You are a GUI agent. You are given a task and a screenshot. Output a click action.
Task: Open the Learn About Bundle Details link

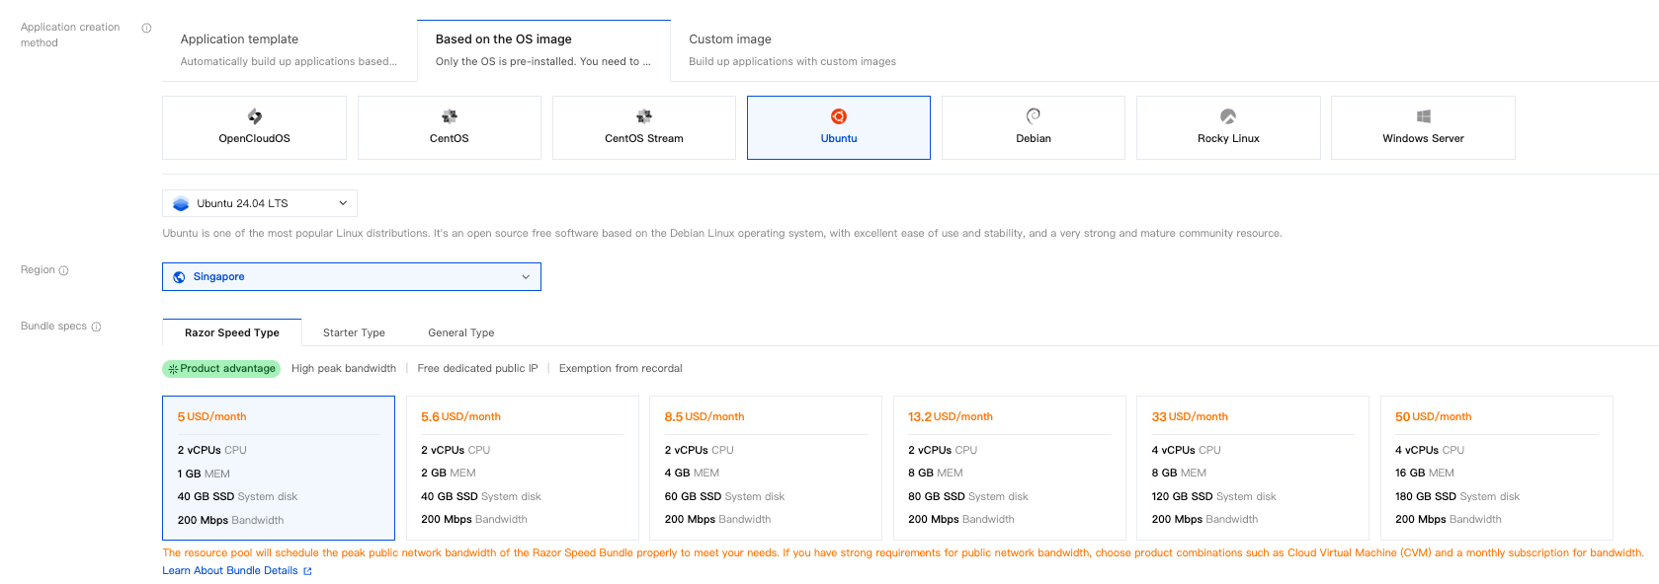pos(230,571)
